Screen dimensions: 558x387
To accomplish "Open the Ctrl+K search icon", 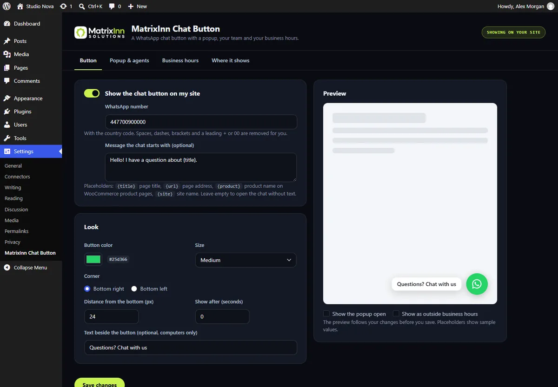I will click(82, 7).
